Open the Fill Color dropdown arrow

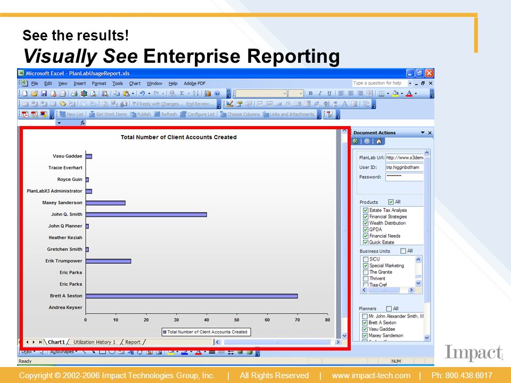point(402,94)
